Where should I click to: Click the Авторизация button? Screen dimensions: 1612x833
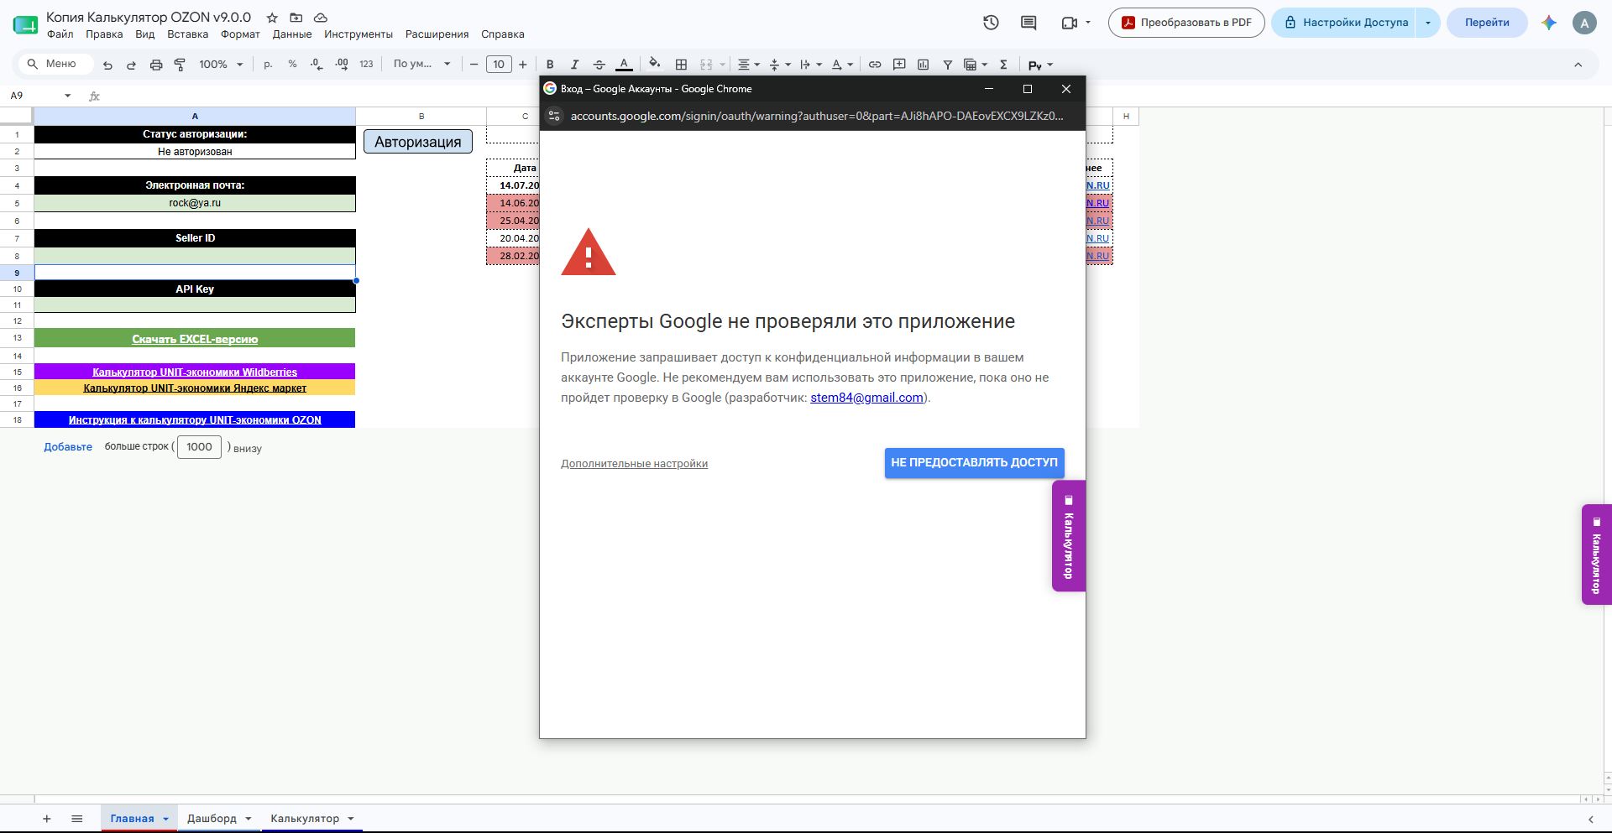point(418,142)
